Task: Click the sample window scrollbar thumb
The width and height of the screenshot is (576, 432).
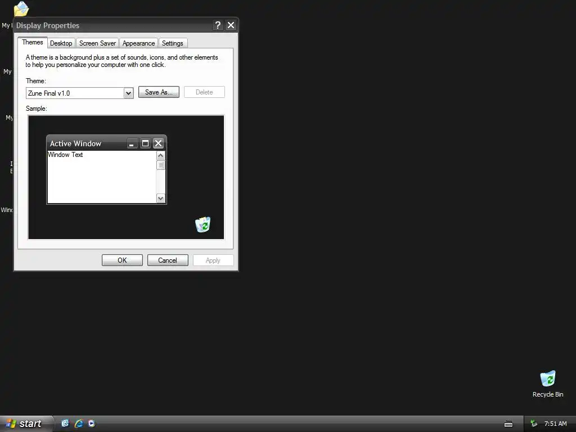Action: (x=160, y=165)
